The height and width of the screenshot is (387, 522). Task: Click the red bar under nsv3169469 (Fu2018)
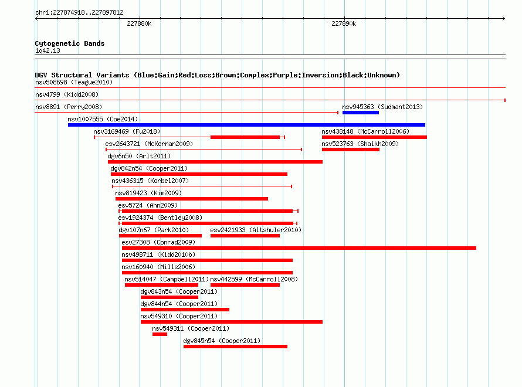[245, 137]
